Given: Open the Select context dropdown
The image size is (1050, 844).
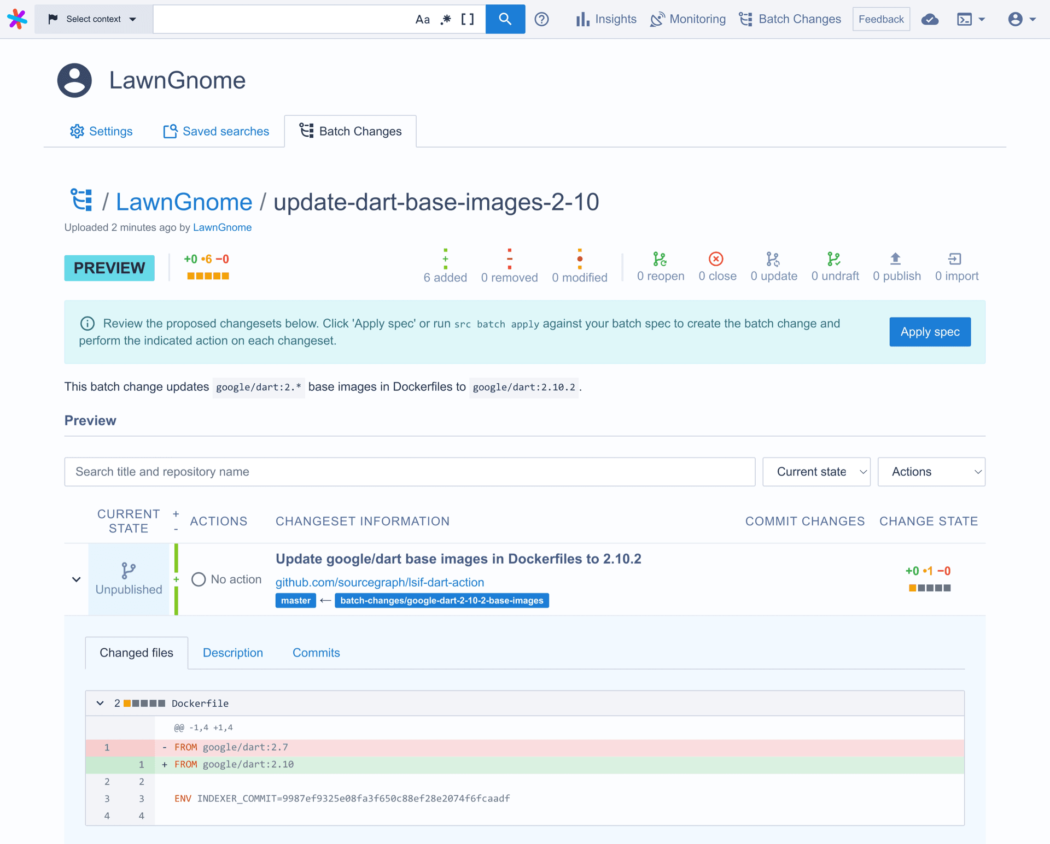Looking at the screenshot, I should click(x=93, y=19).
